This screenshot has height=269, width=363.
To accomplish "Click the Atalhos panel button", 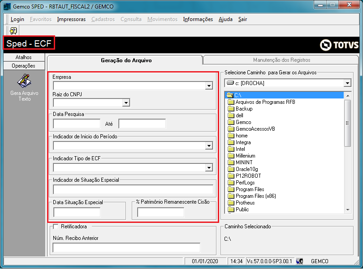I will (24, 57).
